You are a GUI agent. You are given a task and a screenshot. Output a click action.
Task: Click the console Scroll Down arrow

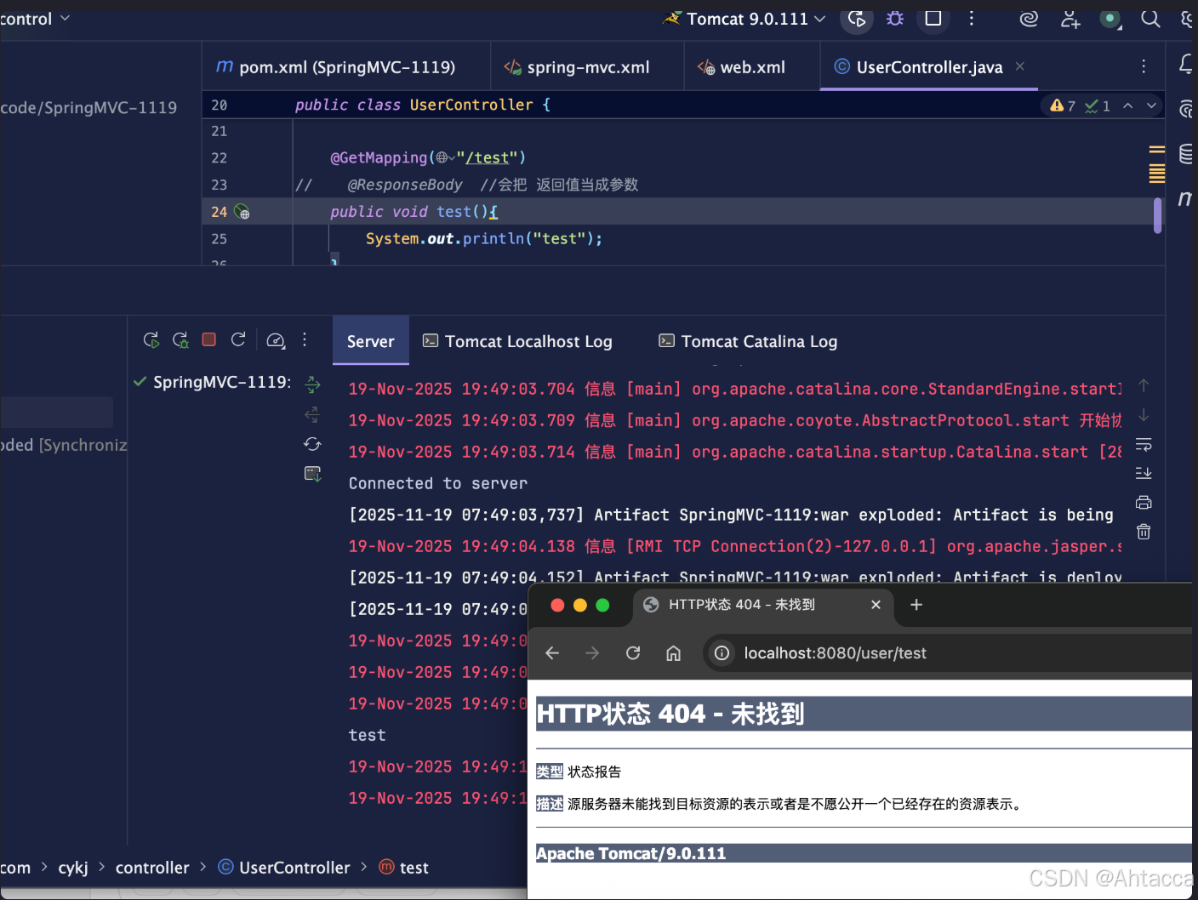pos(1144,415)
